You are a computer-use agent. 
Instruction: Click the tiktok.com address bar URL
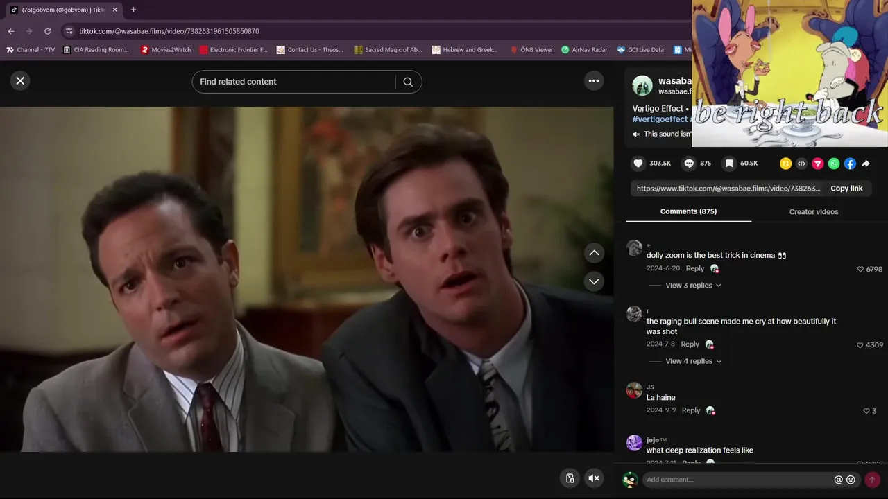point(169,31)
